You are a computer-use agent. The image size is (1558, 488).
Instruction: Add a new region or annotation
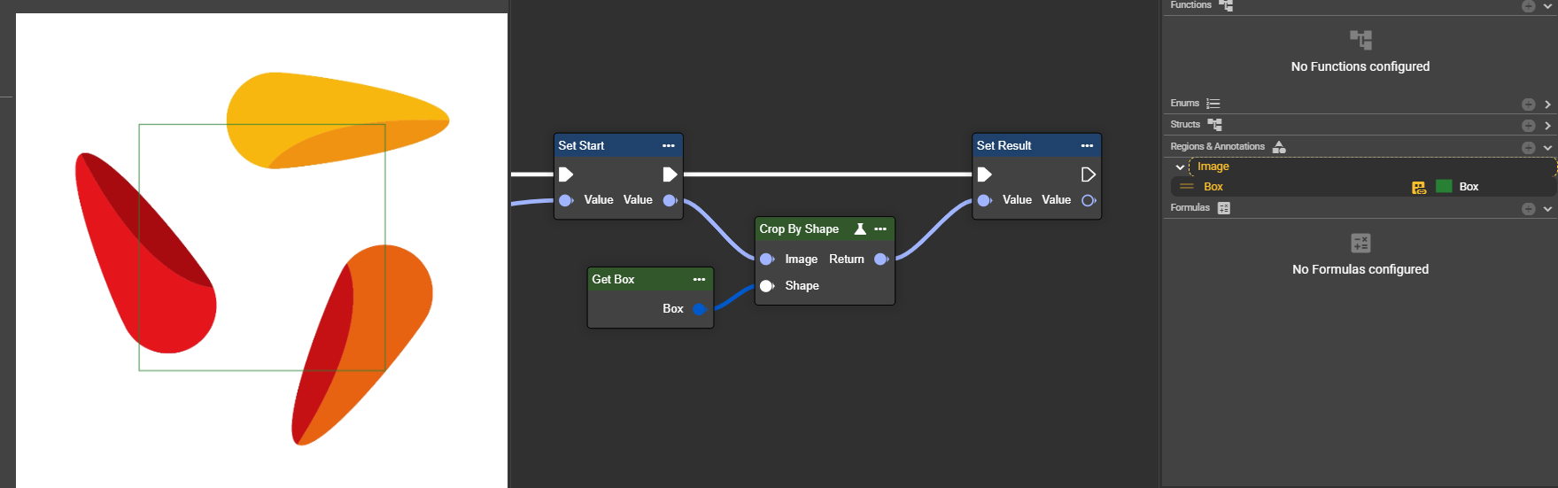coord(1528,148)
